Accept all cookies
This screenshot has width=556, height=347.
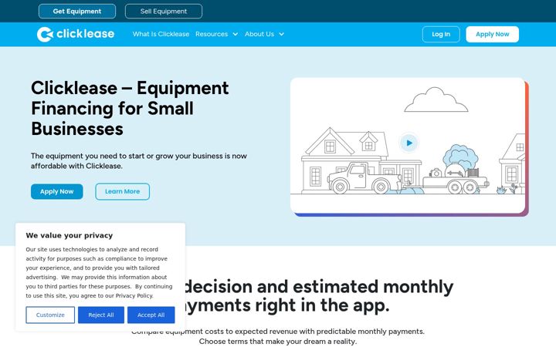(151, 315)
